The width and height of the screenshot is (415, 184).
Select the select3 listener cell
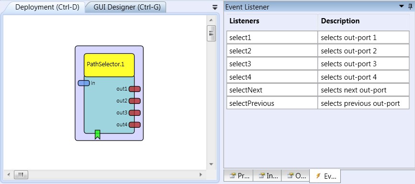[272, 63]
